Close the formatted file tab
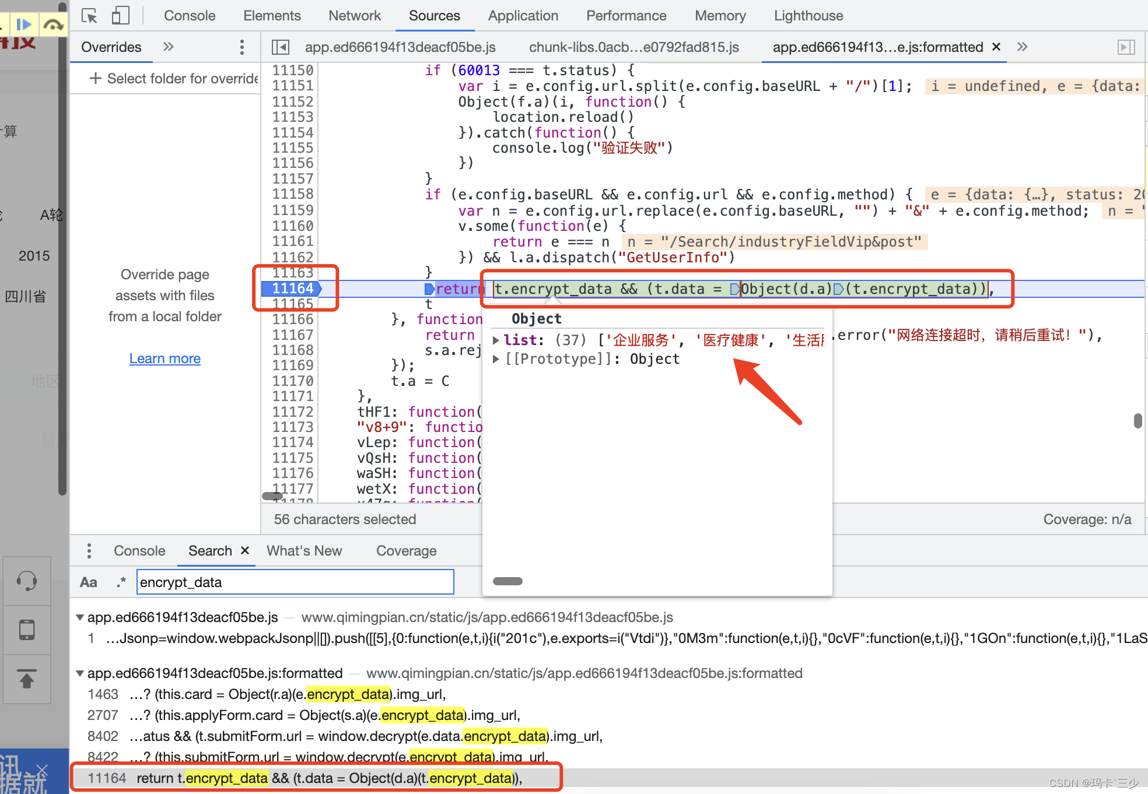1148x794 pixels. [996, 47]
